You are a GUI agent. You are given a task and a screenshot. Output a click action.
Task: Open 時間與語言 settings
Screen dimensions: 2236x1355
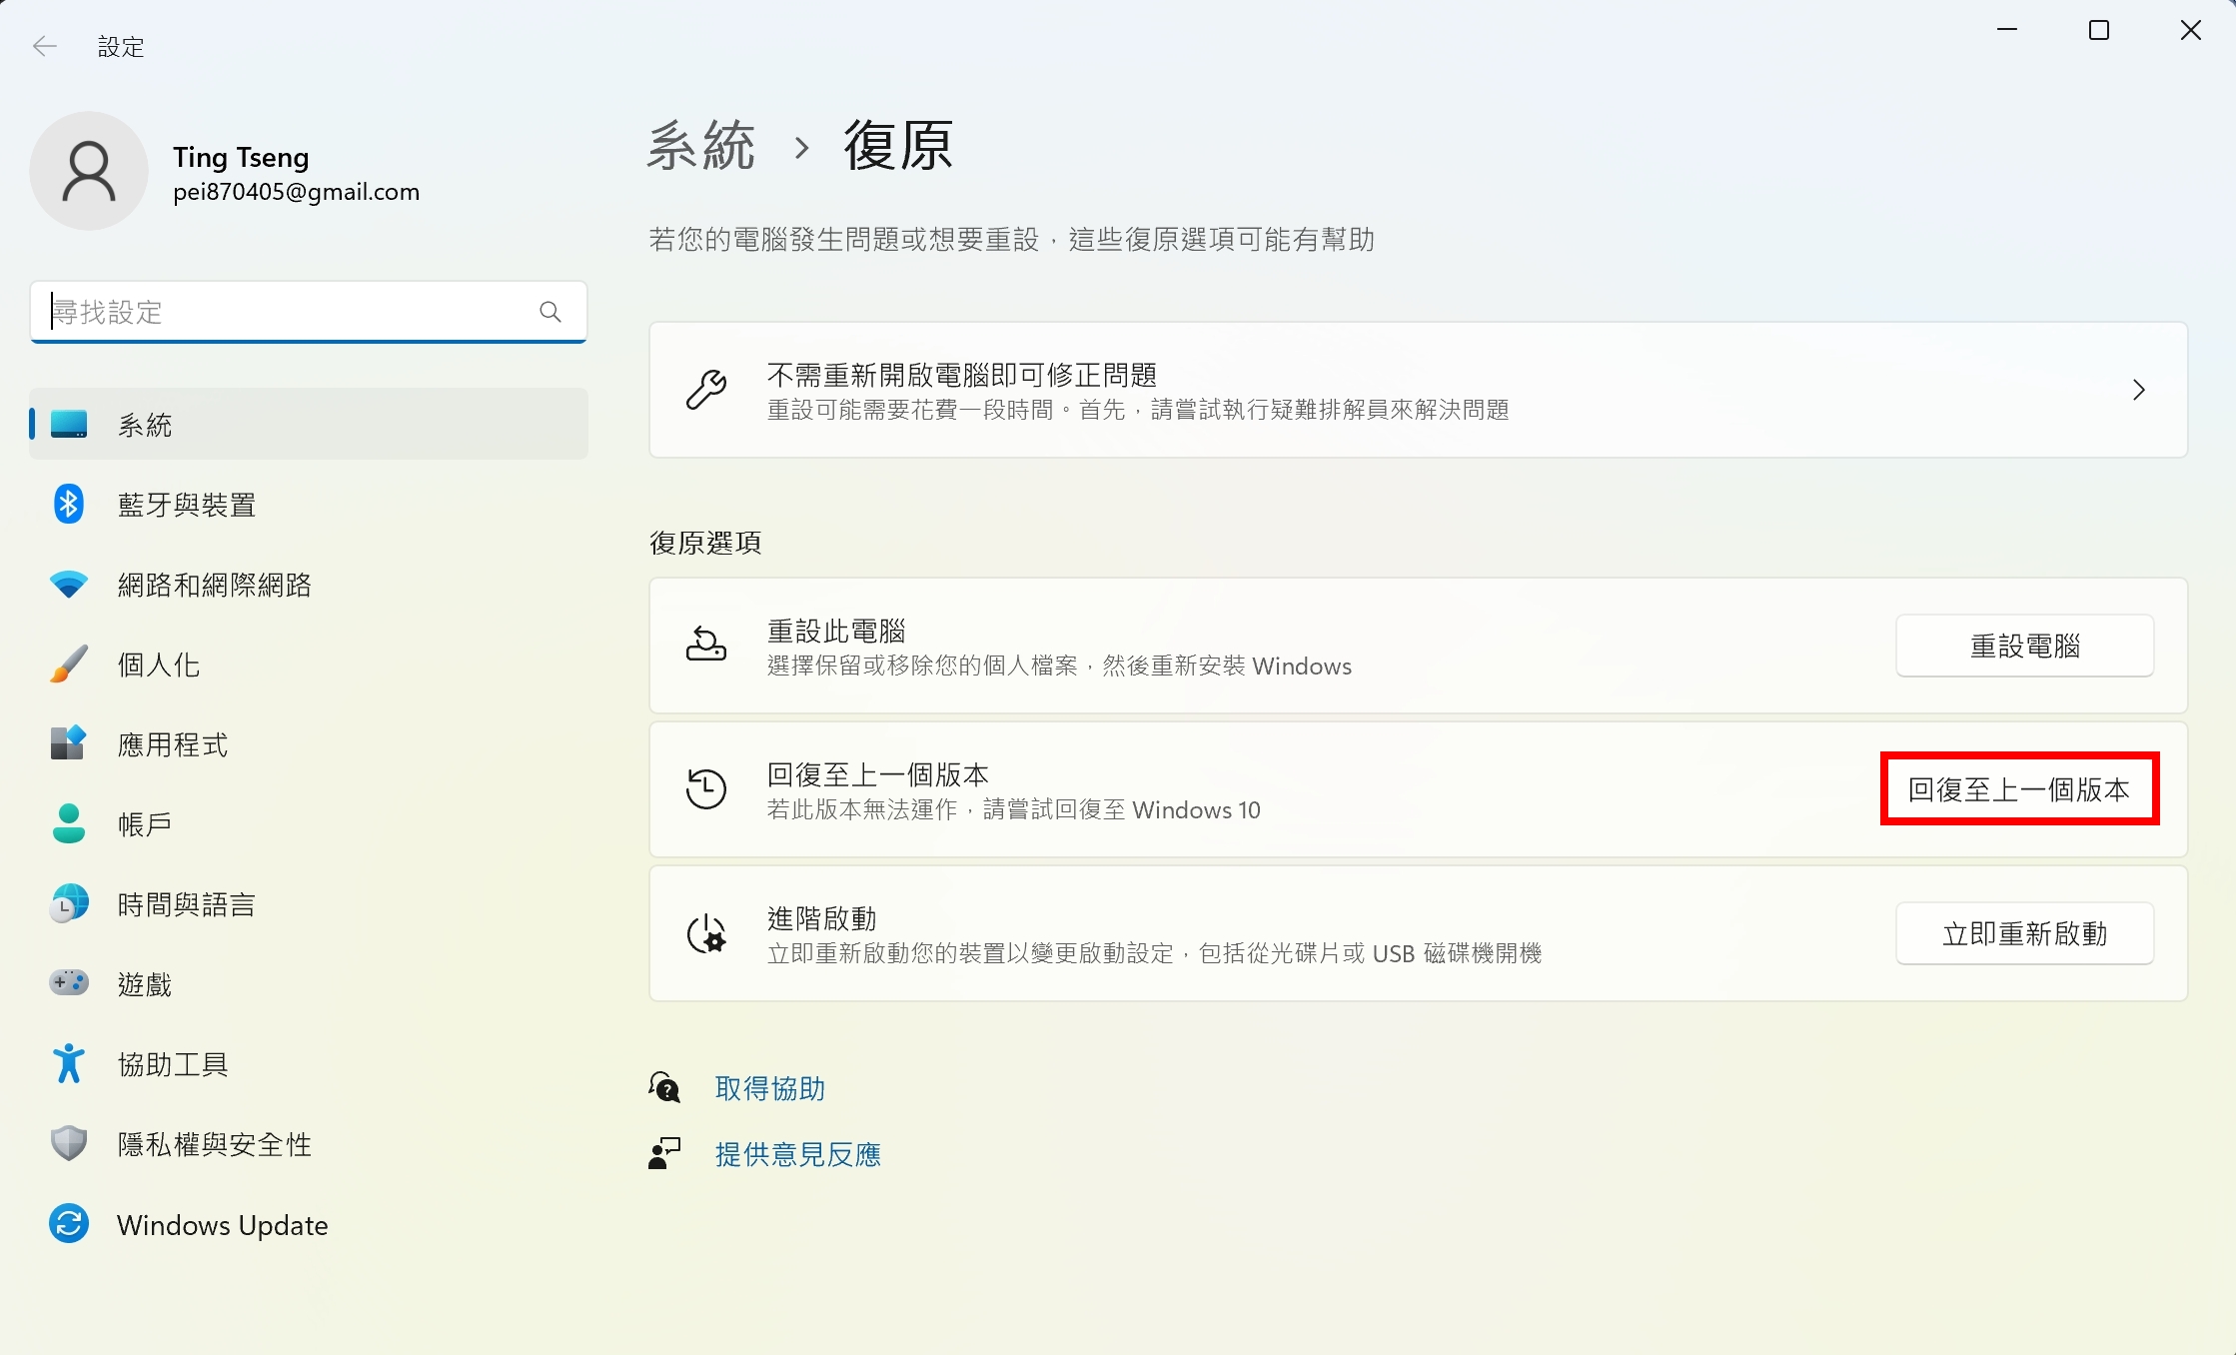(309, 904)
